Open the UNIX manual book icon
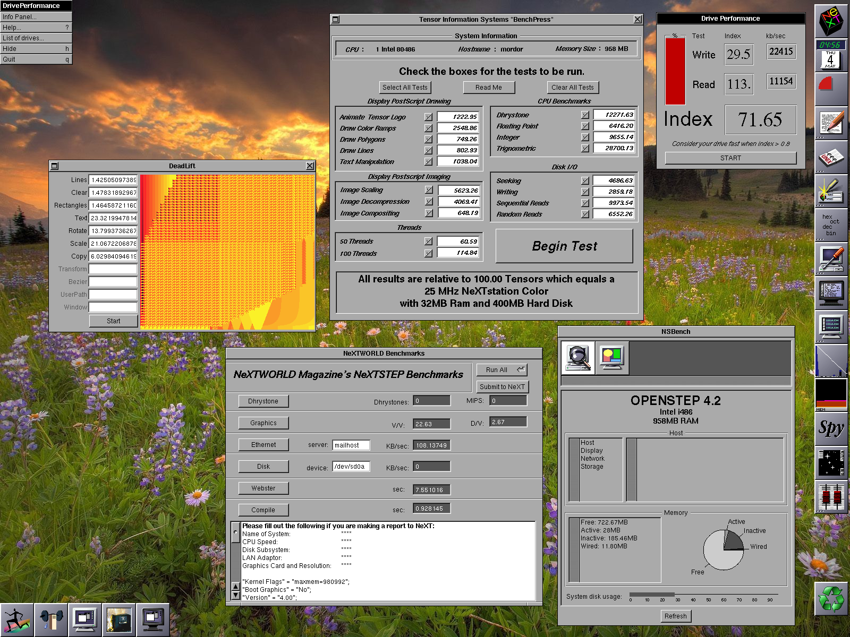 (x=831, y=157)
